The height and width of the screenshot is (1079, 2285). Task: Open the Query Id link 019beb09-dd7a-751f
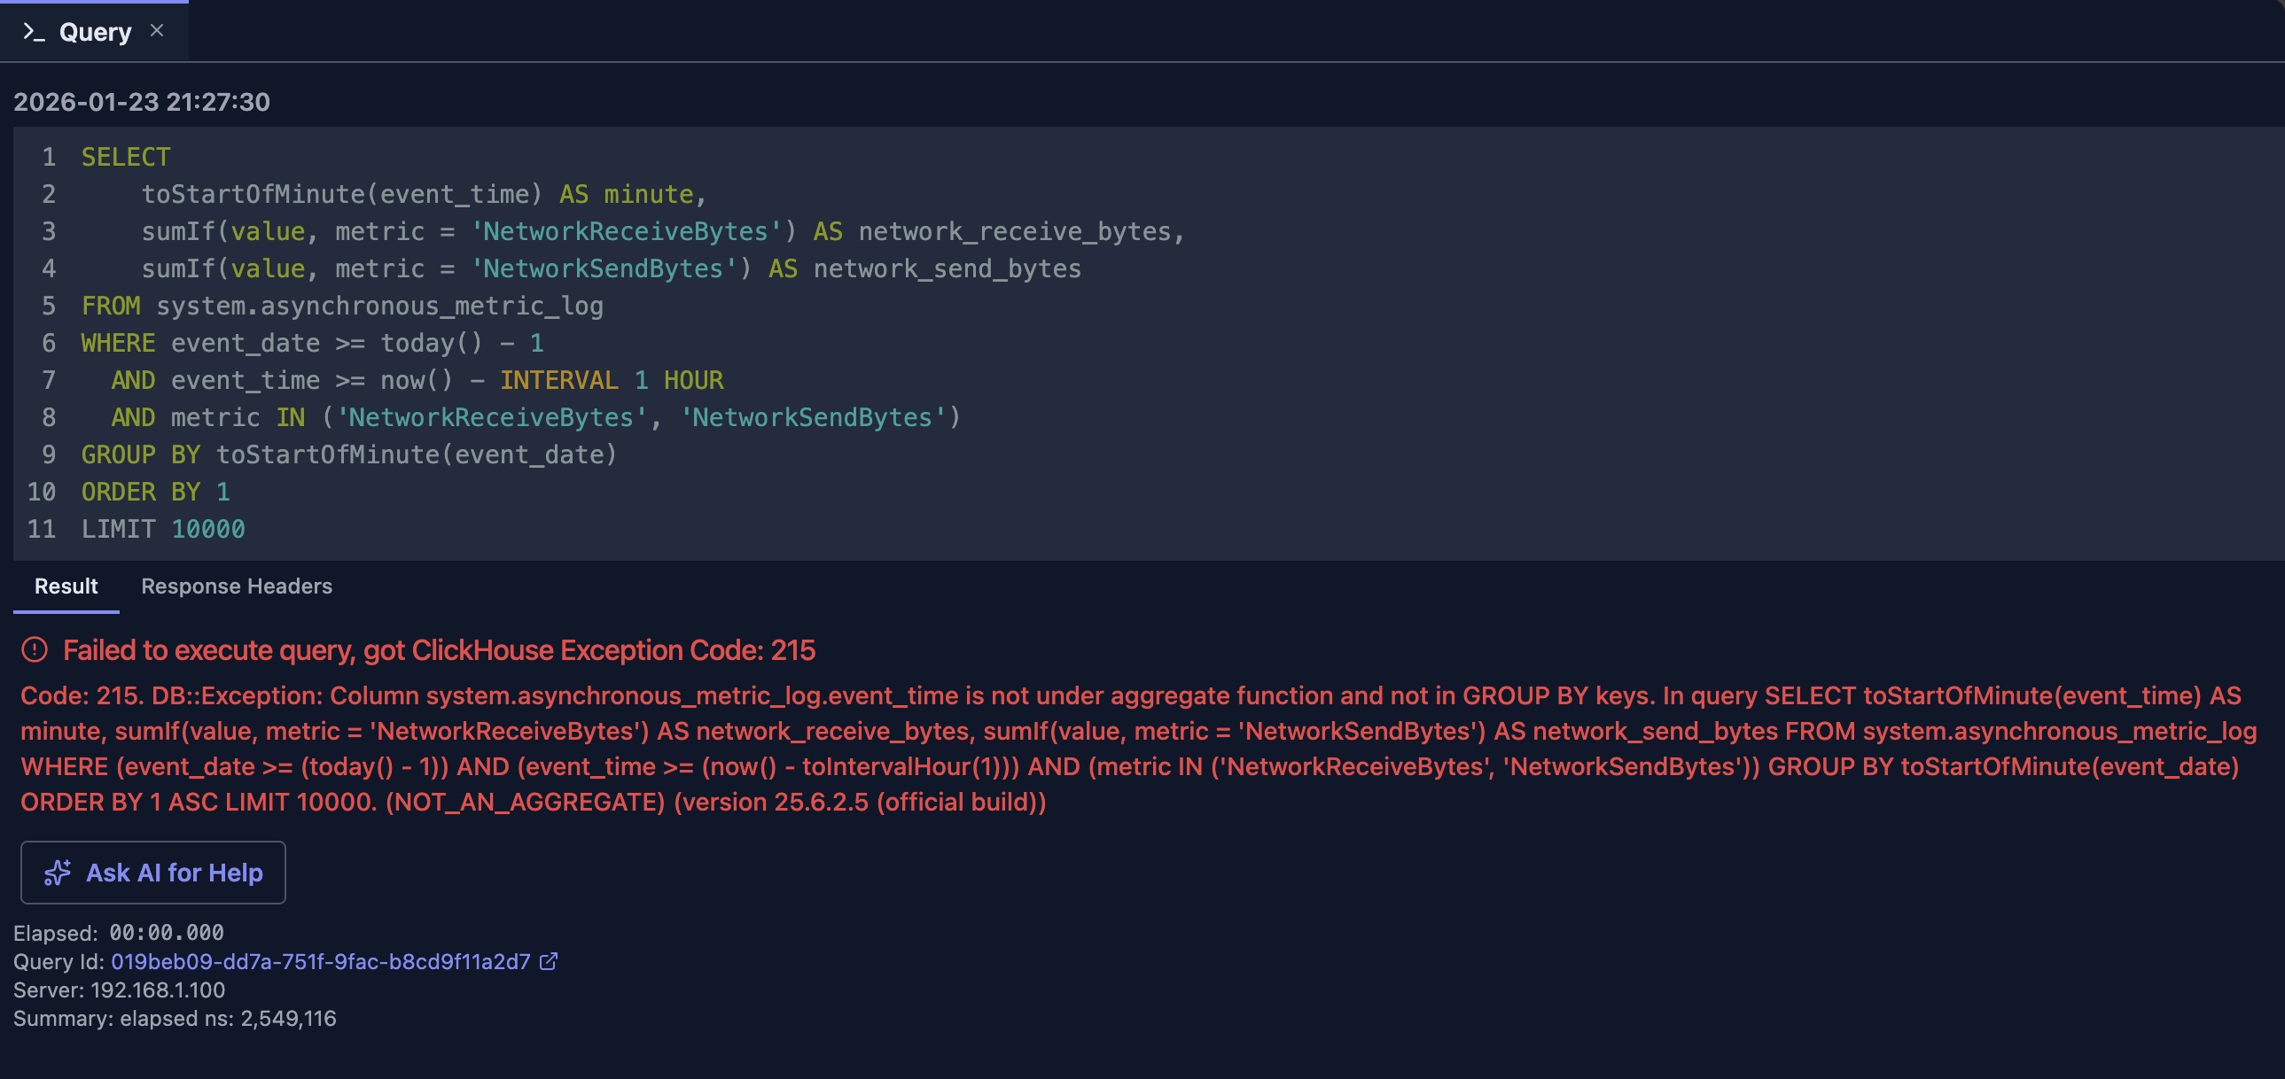[321, 960]
